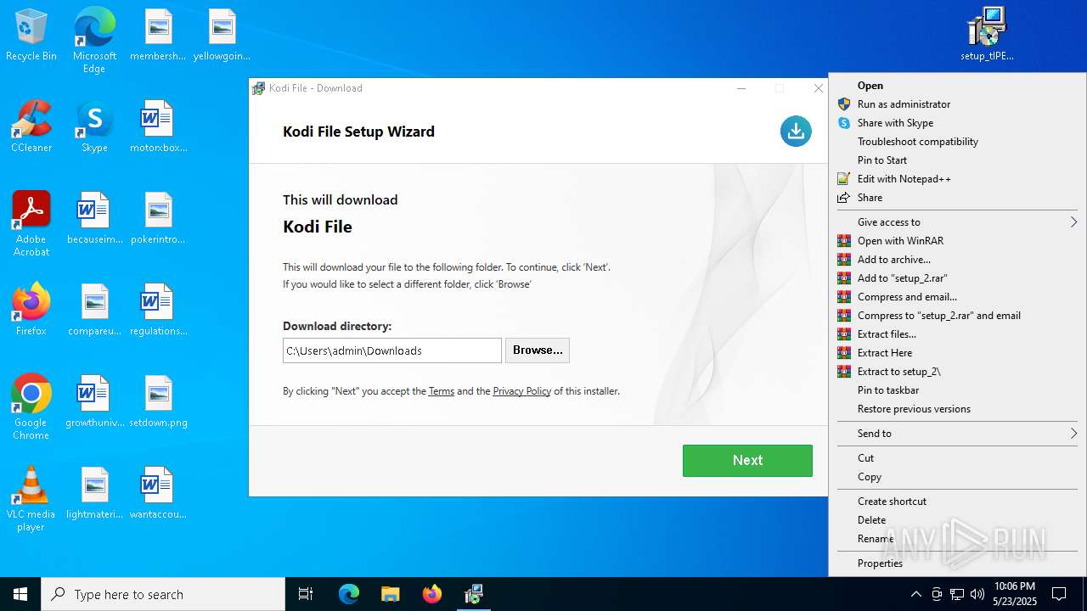Choose Open in the context menu

957,86
